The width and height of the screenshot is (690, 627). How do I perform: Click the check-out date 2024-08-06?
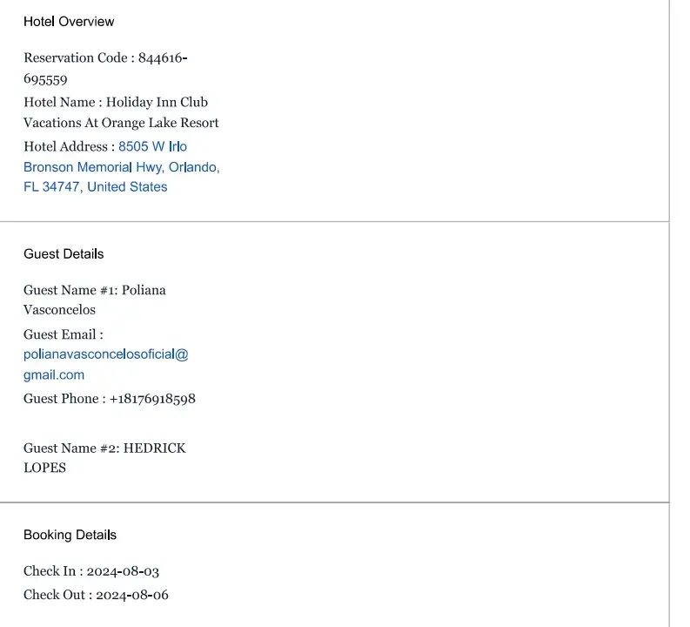132,595
